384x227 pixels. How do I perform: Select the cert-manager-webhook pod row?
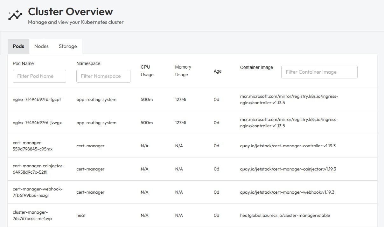(38, 192)
